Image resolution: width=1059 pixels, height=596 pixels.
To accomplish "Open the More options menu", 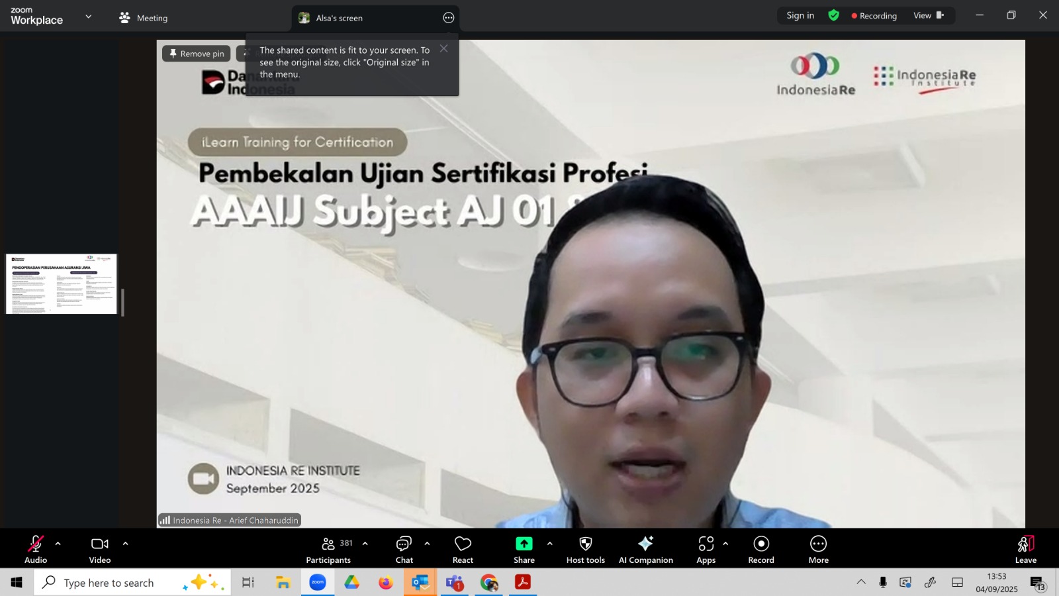I will coord(818,549).
